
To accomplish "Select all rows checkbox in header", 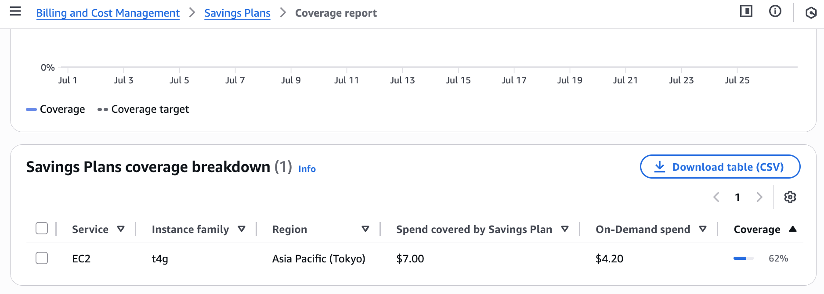I will [42, 228].
